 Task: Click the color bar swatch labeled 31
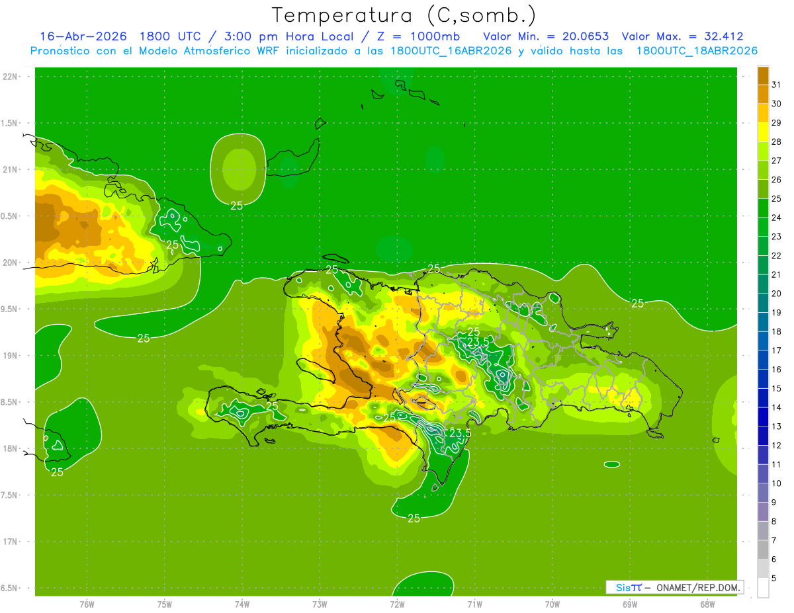(763, 75)
